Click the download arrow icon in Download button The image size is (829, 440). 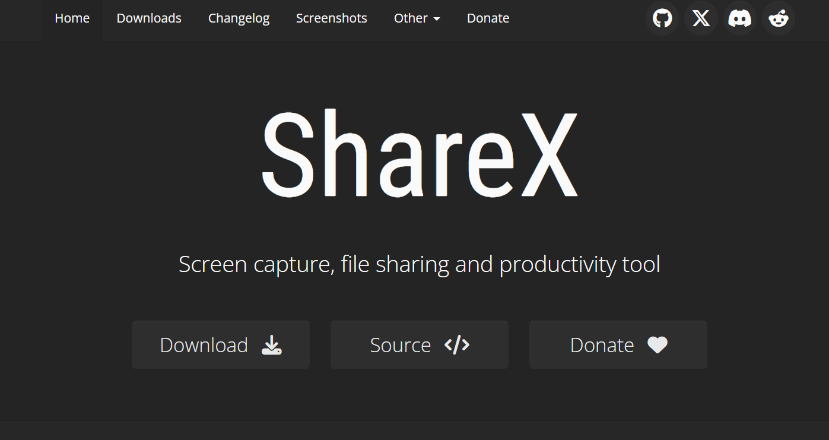coord(272,345)
